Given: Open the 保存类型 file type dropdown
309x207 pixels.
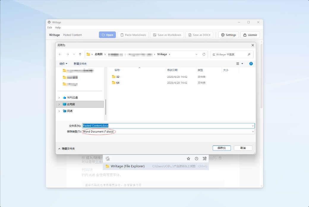Looking at the screenshot, I should tap(253, 131).
